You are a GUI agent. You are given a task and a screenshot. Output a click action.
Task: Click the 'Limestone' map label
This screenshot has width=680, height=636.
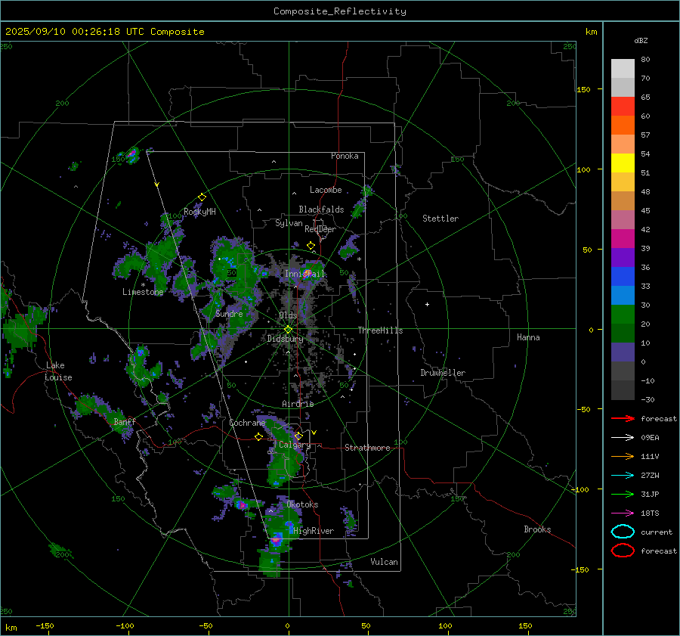(143, 292)
